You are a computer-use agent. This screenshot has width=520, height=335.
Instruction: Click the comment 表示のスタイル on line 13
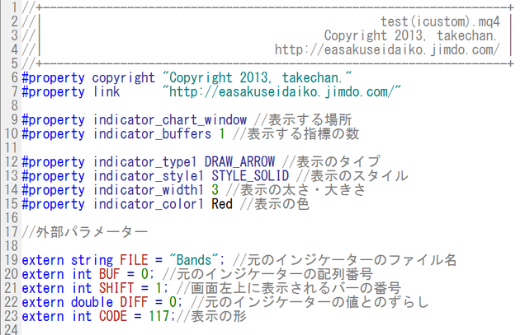click(x=360, y=176)
